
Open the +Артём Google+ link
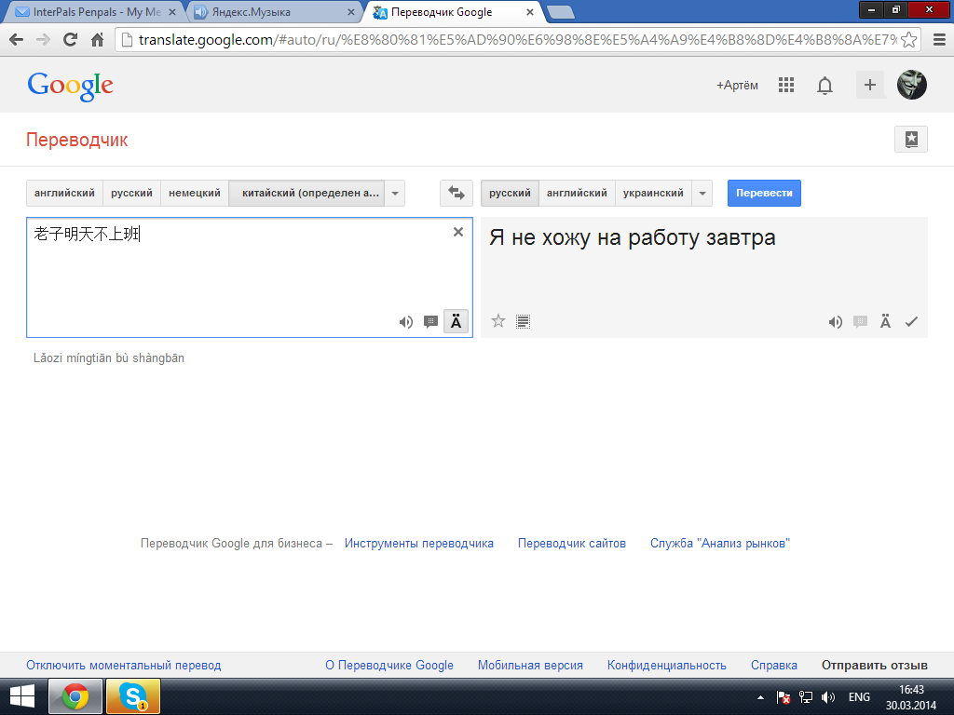coord(737,85)
